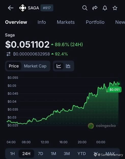Switch to line chart icon

(59, 66)
